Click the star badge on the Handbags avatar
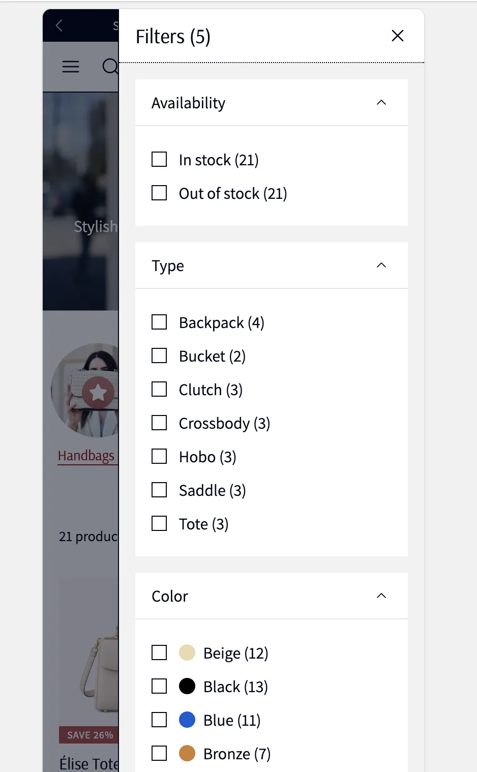The width and height of the screenshot is (477, 772). [99, 392]
